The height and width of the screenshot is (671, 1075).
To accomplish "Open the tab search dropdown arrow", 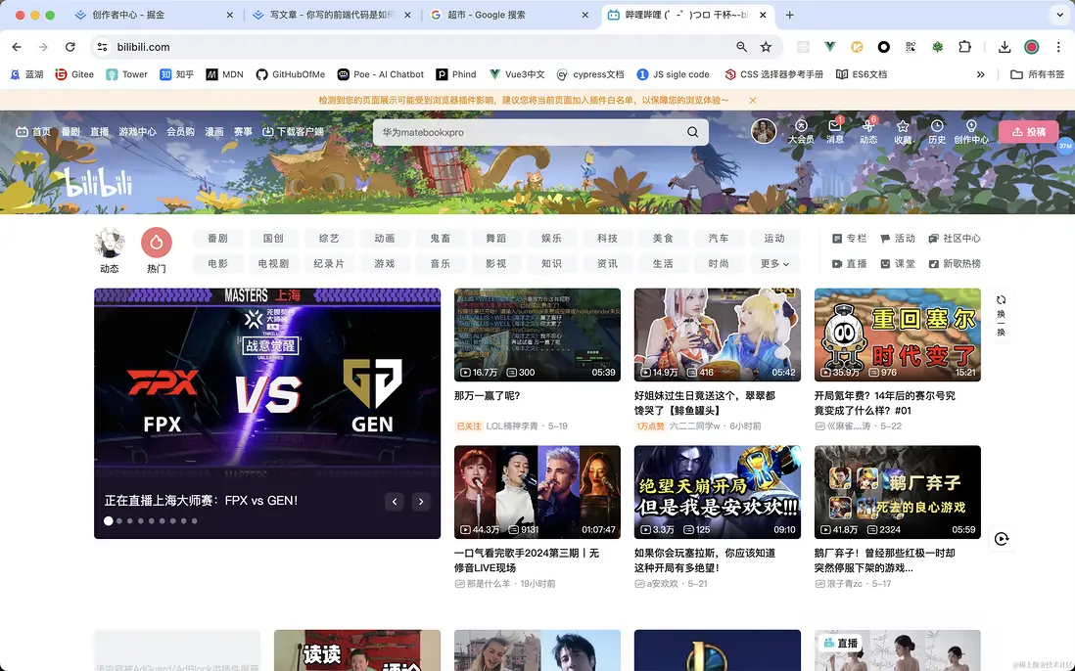I will 1059,15.
